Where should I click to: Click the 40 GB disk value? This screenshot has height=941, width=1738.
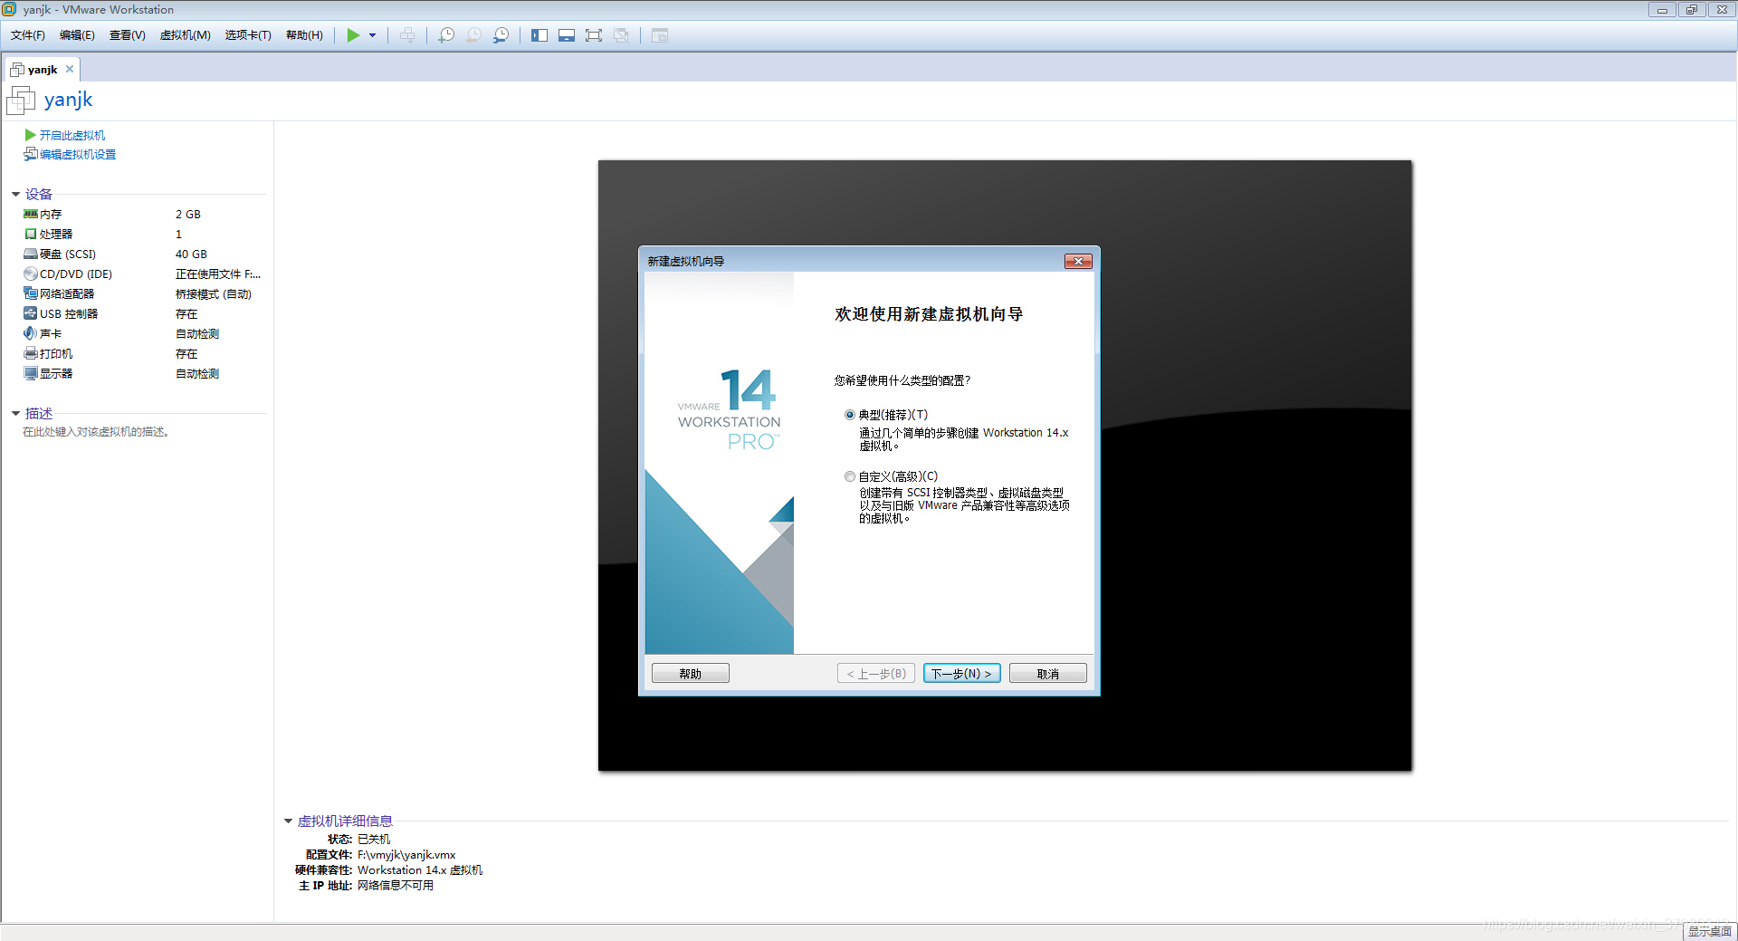pyautogui.click(x=191, y=254)
